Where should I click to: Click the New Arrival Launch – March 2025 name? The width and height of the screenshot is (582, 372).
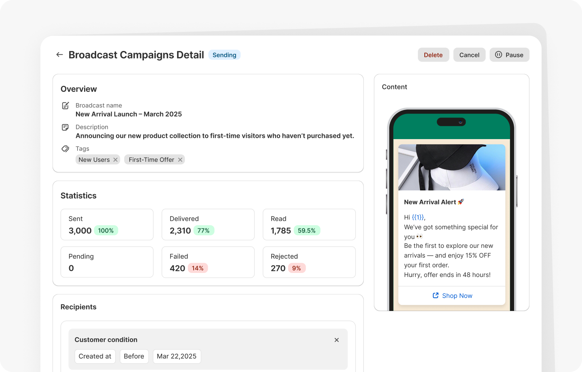coord(129,114)
